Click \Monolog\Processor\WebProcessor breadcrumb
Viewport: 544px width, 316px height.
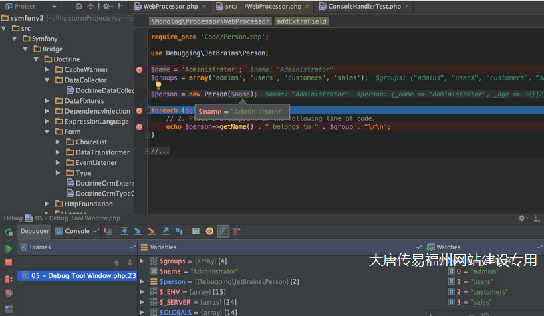[x=210, y=21]
